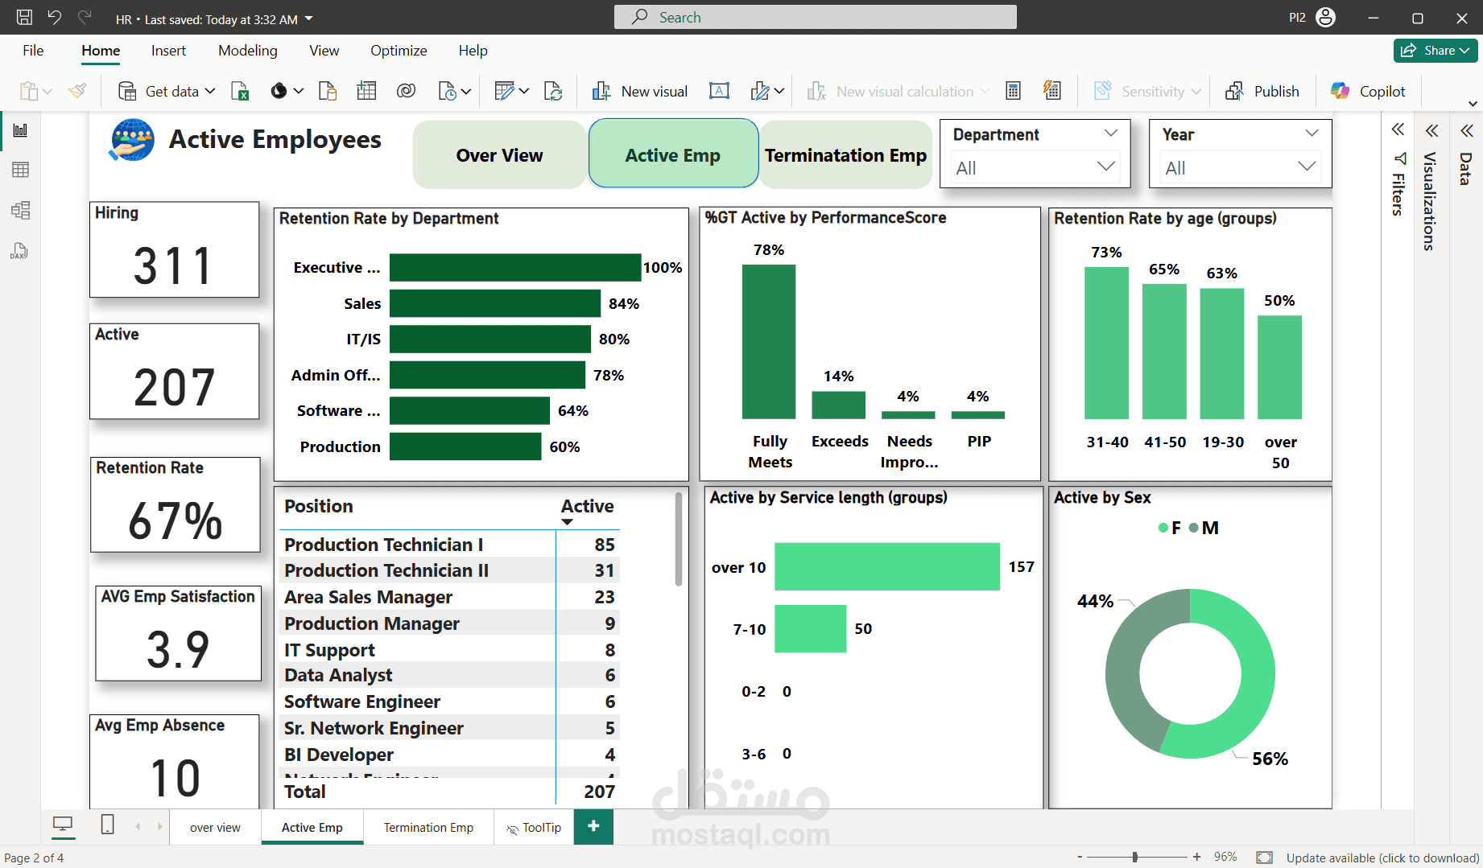Screen dimensions: 1483x868
Task: Open the file title saved-status dropdown
Action: point(309,19)
